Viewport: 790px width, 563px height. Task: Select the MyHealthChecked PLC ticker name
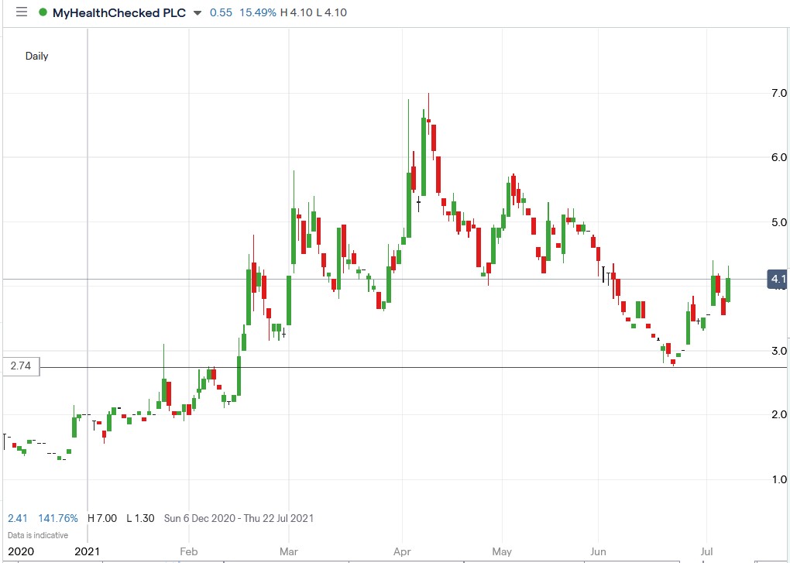click(120, 12)
